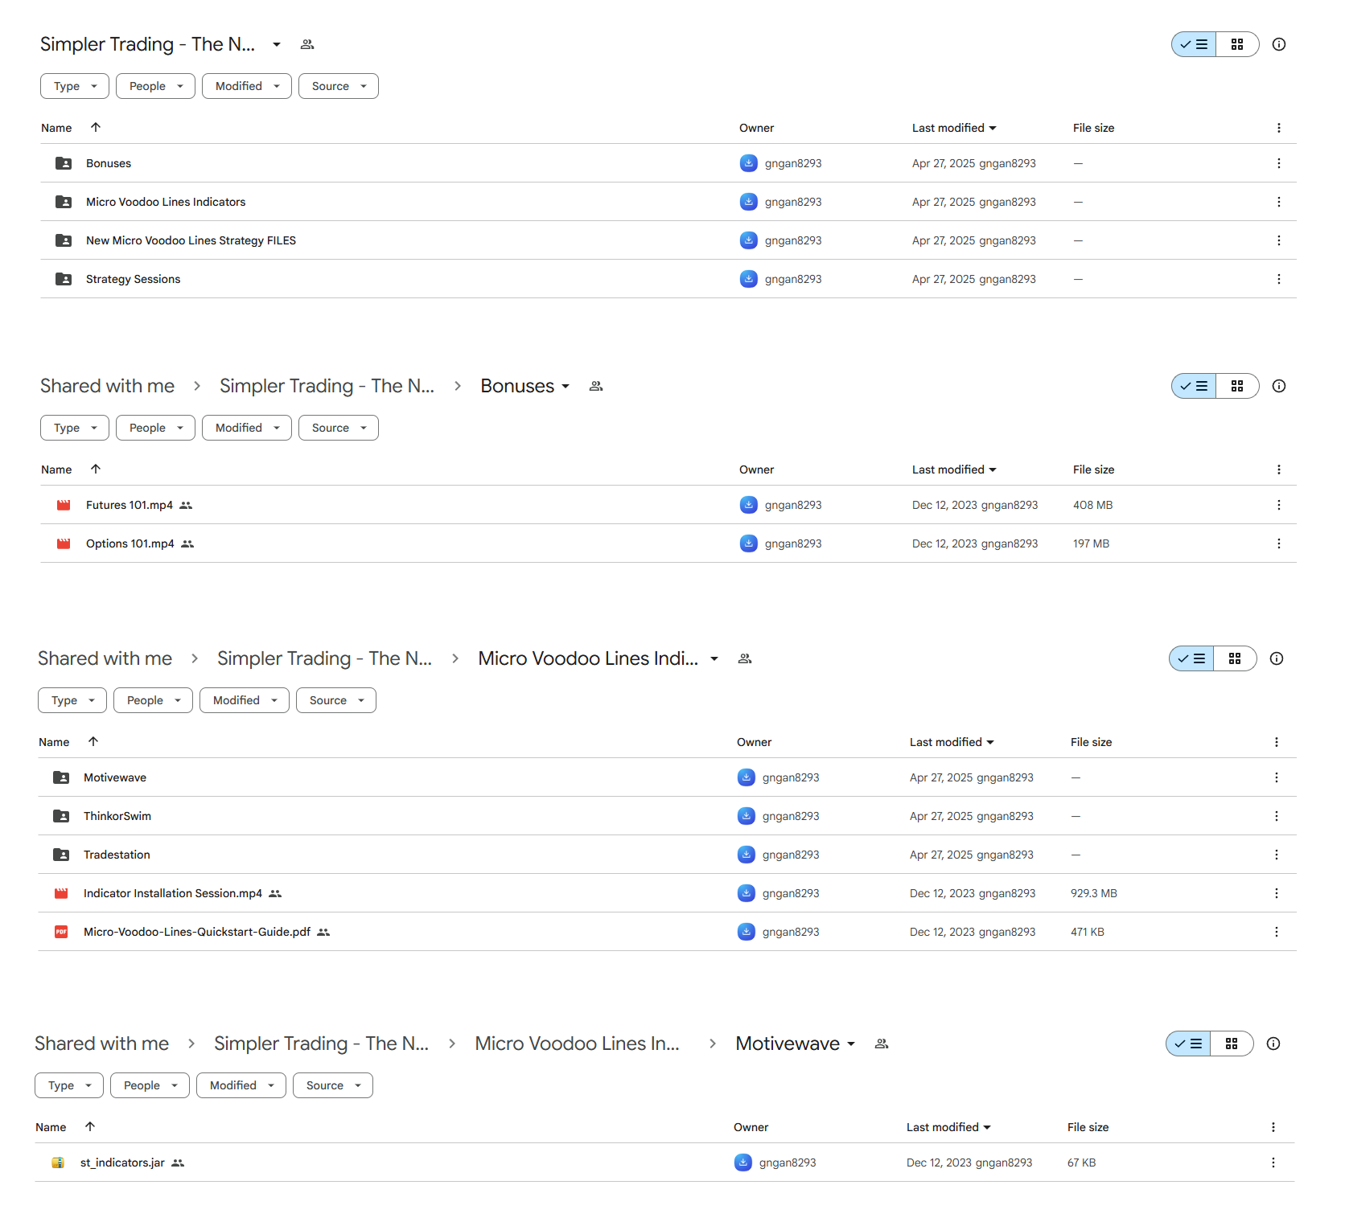Image resolution: width=1345 pixels, height=1222 pixels.
Task: Click the Futures 101.mp4 video icon
Action: tap(64, 505)
